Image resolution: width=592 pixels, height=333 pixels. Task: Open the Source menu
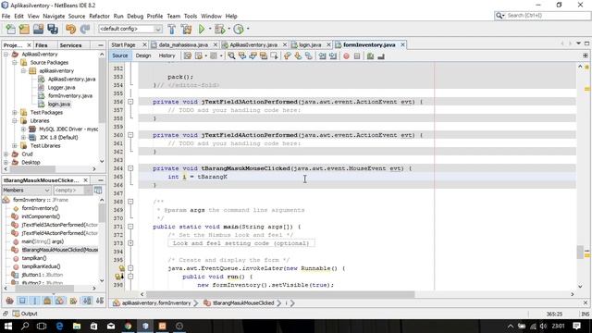[77, 17]
